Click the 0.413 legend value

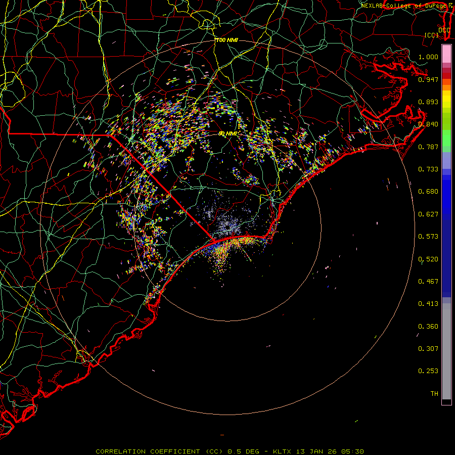point(428,304)
